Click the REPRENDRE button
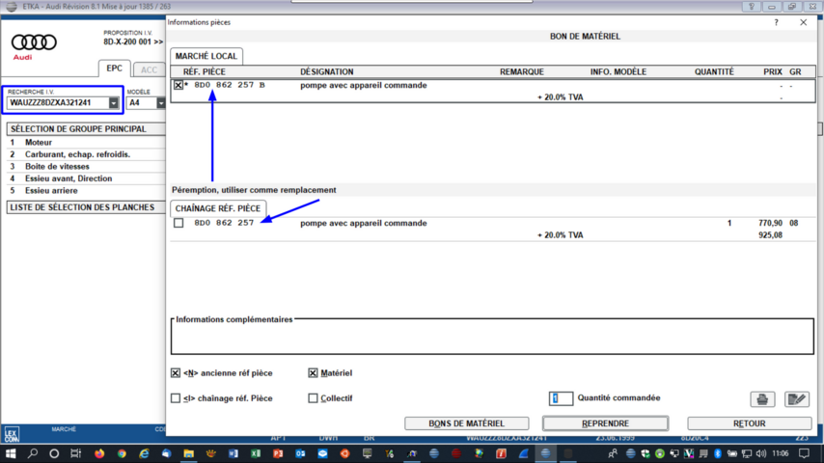The width and height of the screenshot is (824, 463). pyautogui.click(x=605, y=423)
